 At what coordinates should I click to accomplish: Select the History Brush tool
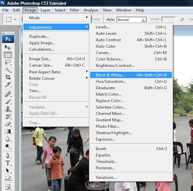pyautogui.click(x=8, y=116)
